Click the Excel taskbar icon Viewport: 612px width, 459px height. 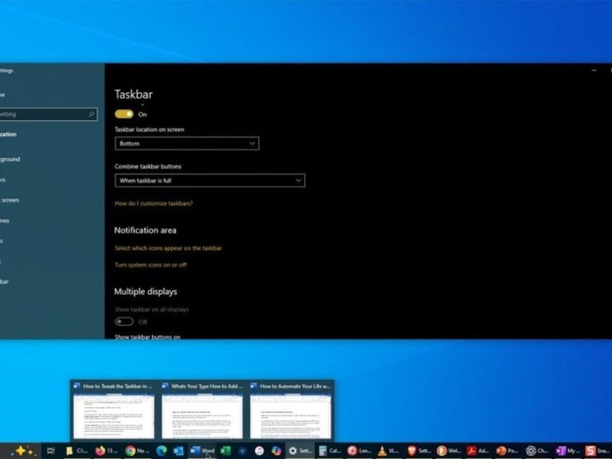click(225, 451)
